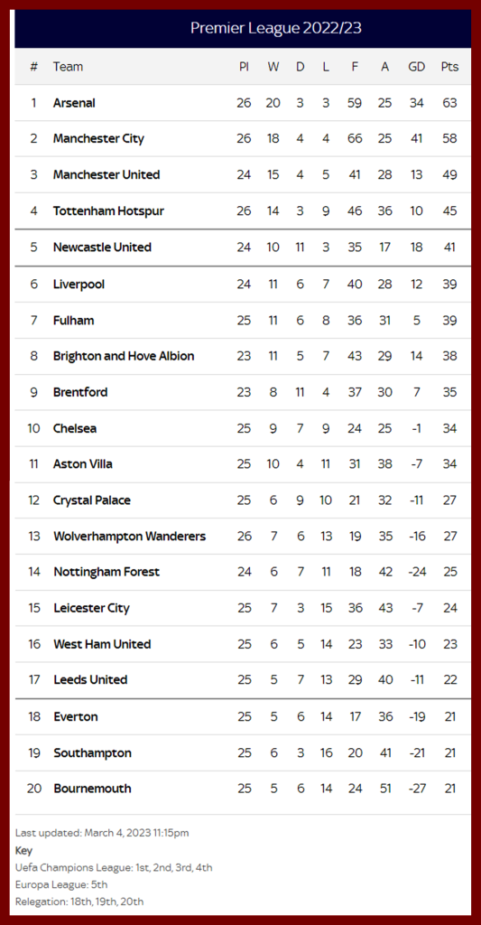Image resolution: width=481 pixels, height=925 pixels.
Task: Click Bournemouth at the table bottom
Action: tap(93, 788)
